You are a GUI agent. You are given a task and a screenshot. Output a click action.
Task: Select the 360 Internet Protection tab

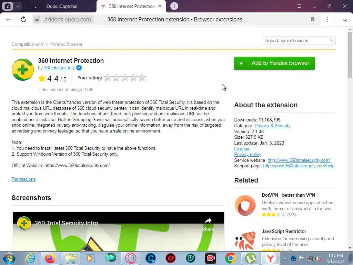click(x=132, y=6)
